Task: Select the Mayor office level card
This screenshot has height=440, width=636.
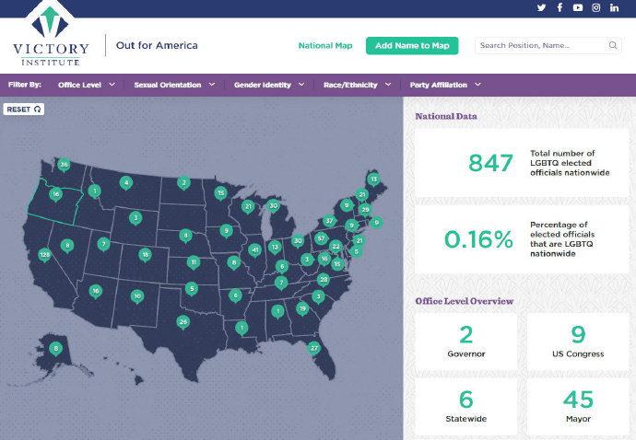Action: coord(578,406)
